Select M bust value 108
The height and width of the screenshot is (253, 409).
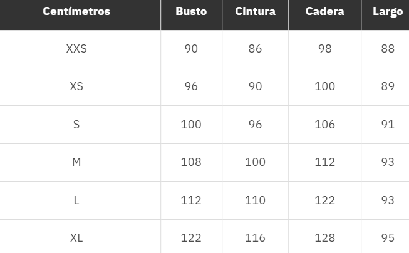pos(191,162)
